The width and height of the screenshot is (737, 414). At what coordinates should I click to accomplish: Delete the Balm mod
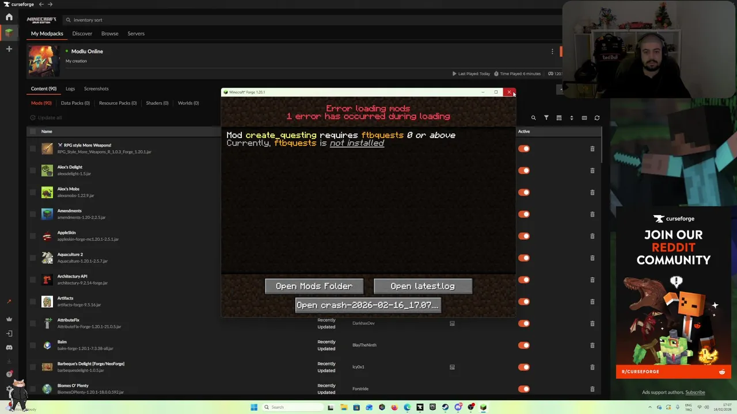592,346
